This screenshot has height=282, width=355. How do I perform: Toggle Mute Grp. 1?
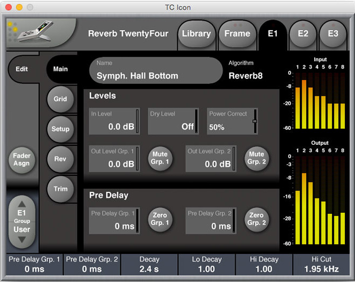[160, 158]
